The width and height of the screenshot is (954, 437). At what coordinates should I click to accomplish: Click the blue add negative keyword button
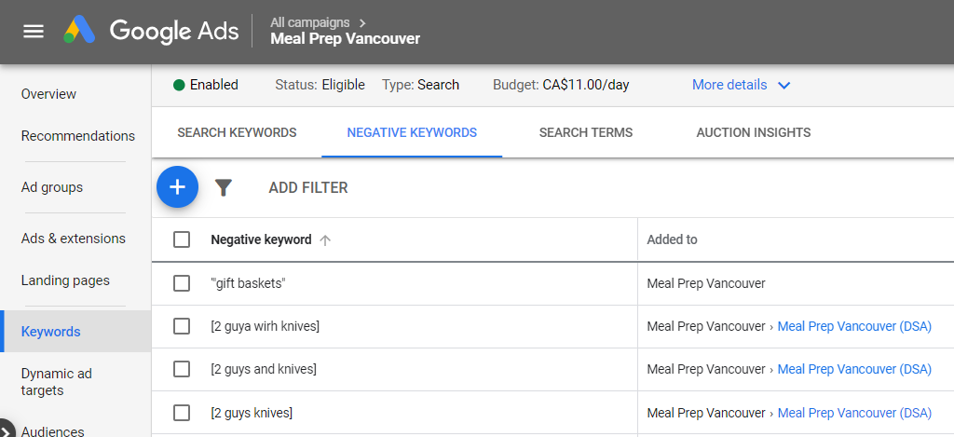tap(177, 187)
